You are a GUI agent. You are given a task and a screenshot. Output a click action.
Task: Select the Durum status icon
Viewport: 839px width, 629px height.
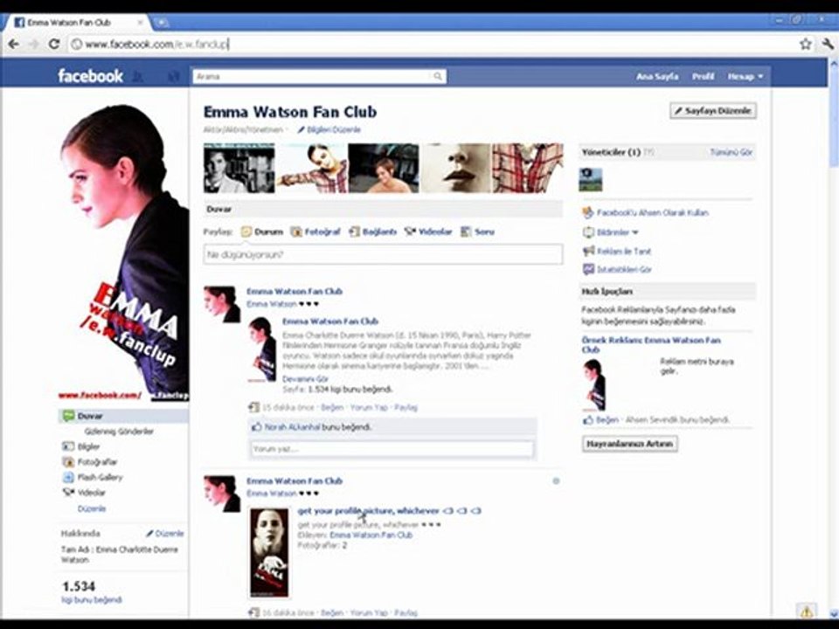click(x=246, y=232)
